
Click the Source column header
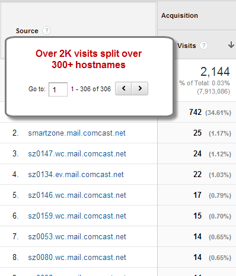[27, 31]
